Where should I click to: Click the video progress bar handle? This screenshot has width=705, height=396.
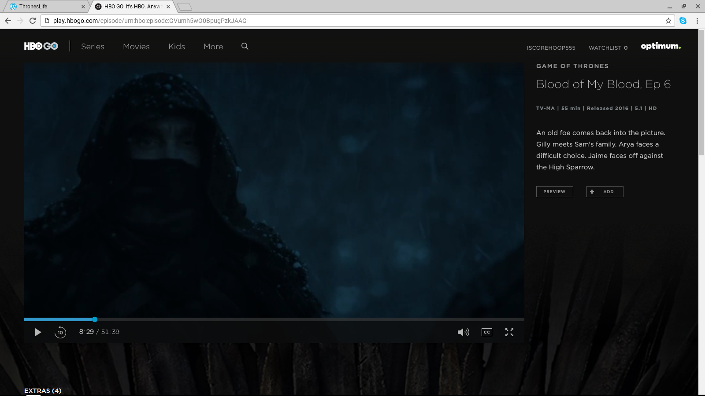[95, 319]
